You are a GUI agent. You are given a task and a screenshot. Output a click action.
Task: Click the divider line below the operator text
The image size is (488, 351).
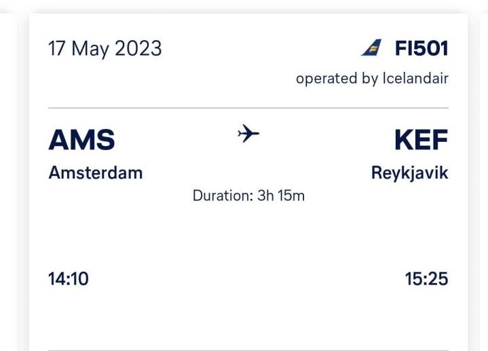(248, 108)
